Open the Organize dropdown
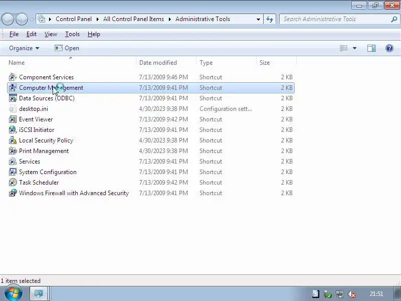The width and height of the screenshot is (401, 301). point(24,48)
